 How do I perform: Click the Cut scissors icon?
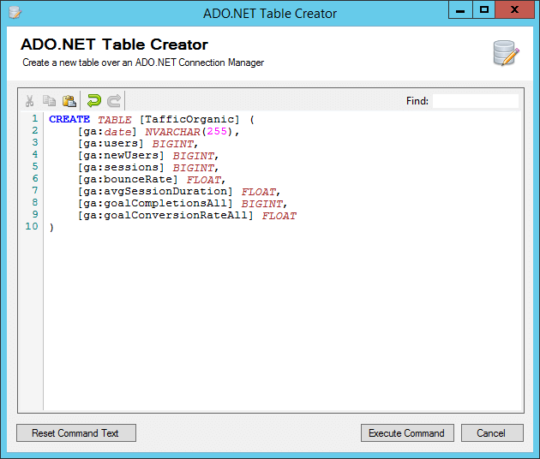pos(30,101)
